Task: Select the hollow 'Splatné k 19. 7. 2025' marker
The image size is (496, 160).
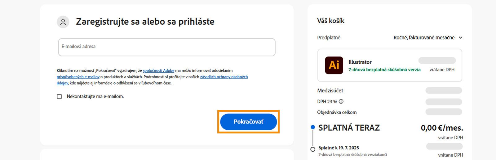Action: point(313,149)
